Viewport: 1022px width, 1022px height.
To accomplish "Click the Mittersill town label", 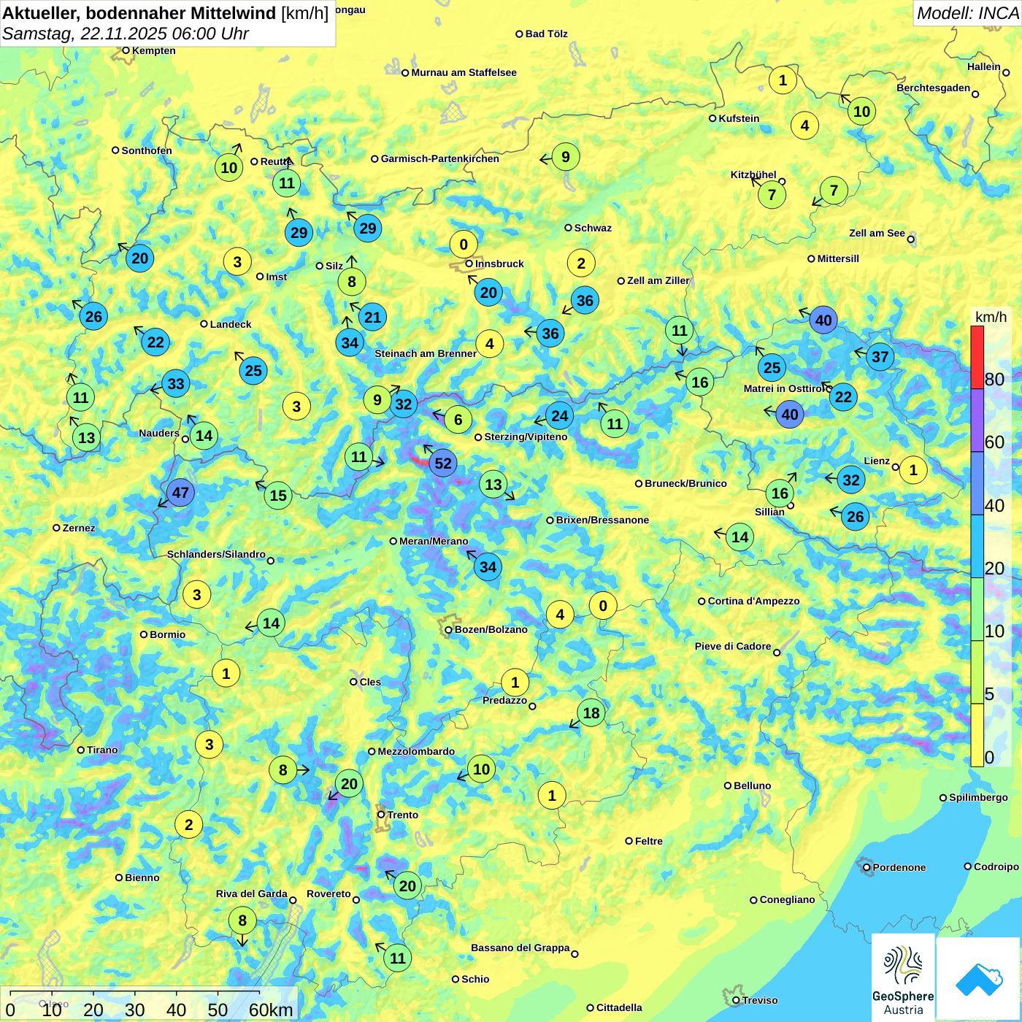I will tap(838, 258).
